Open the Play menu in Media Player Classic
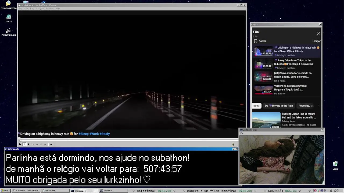 tap(32, 9)
